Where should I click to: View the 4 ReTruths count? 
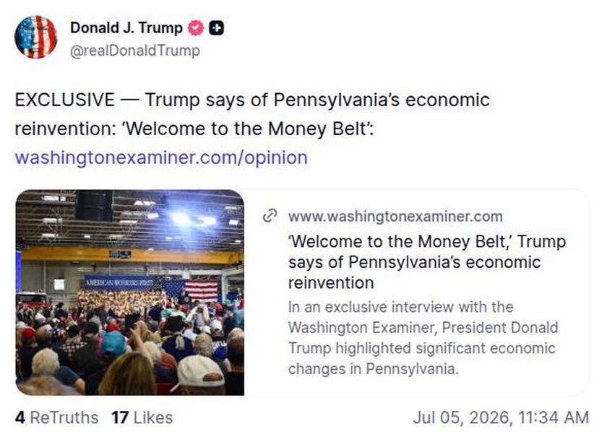pyautogui.click(x=56, y=417)
